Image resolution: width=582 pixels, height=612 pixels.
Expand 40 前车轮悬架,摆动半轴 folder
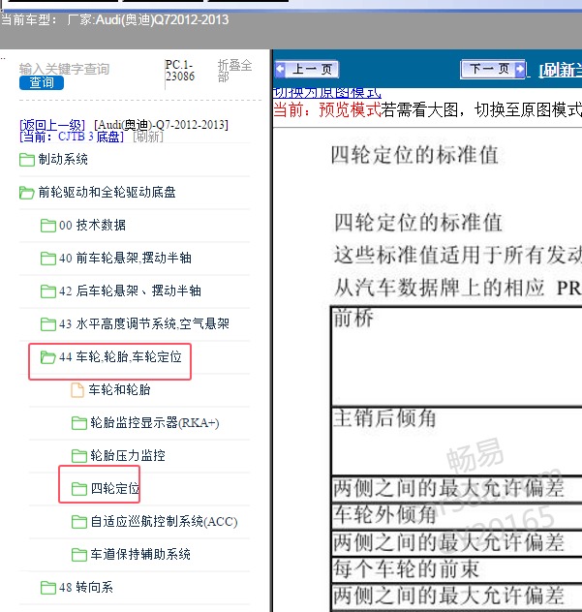(125, 258)
